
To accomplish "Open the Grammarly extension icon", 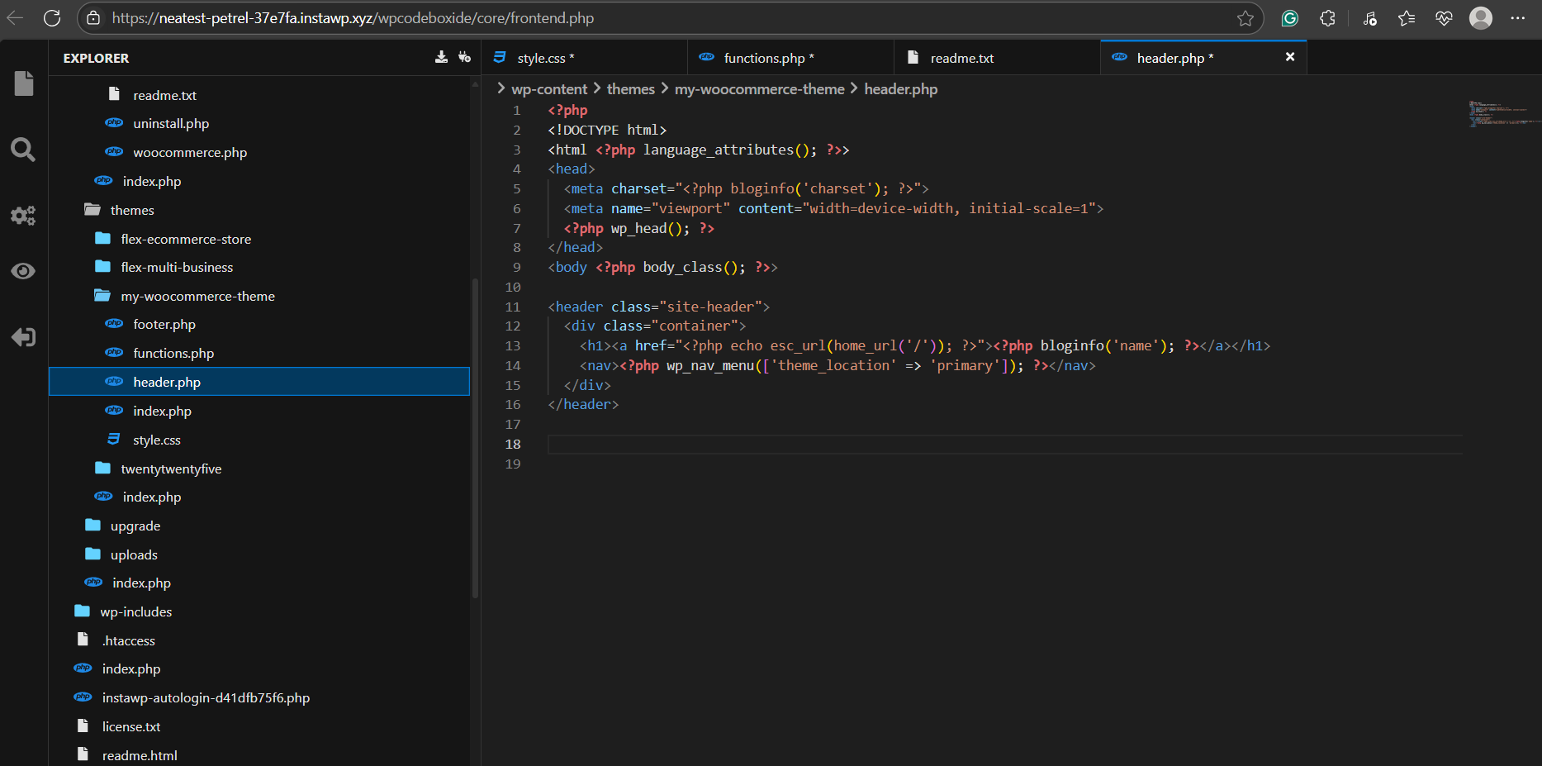I will pyautogui.click(x=1290, y=18).
